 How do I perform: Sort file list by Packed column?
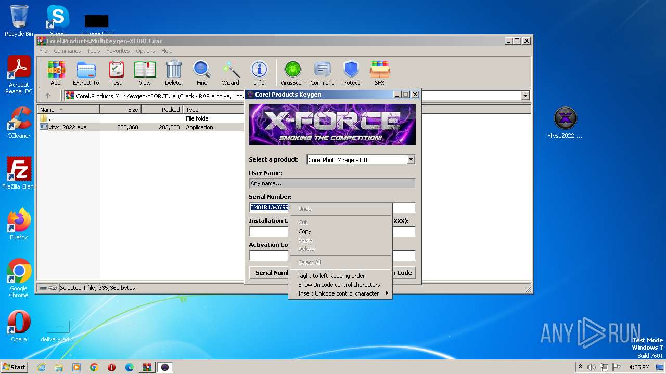point(162,110)
